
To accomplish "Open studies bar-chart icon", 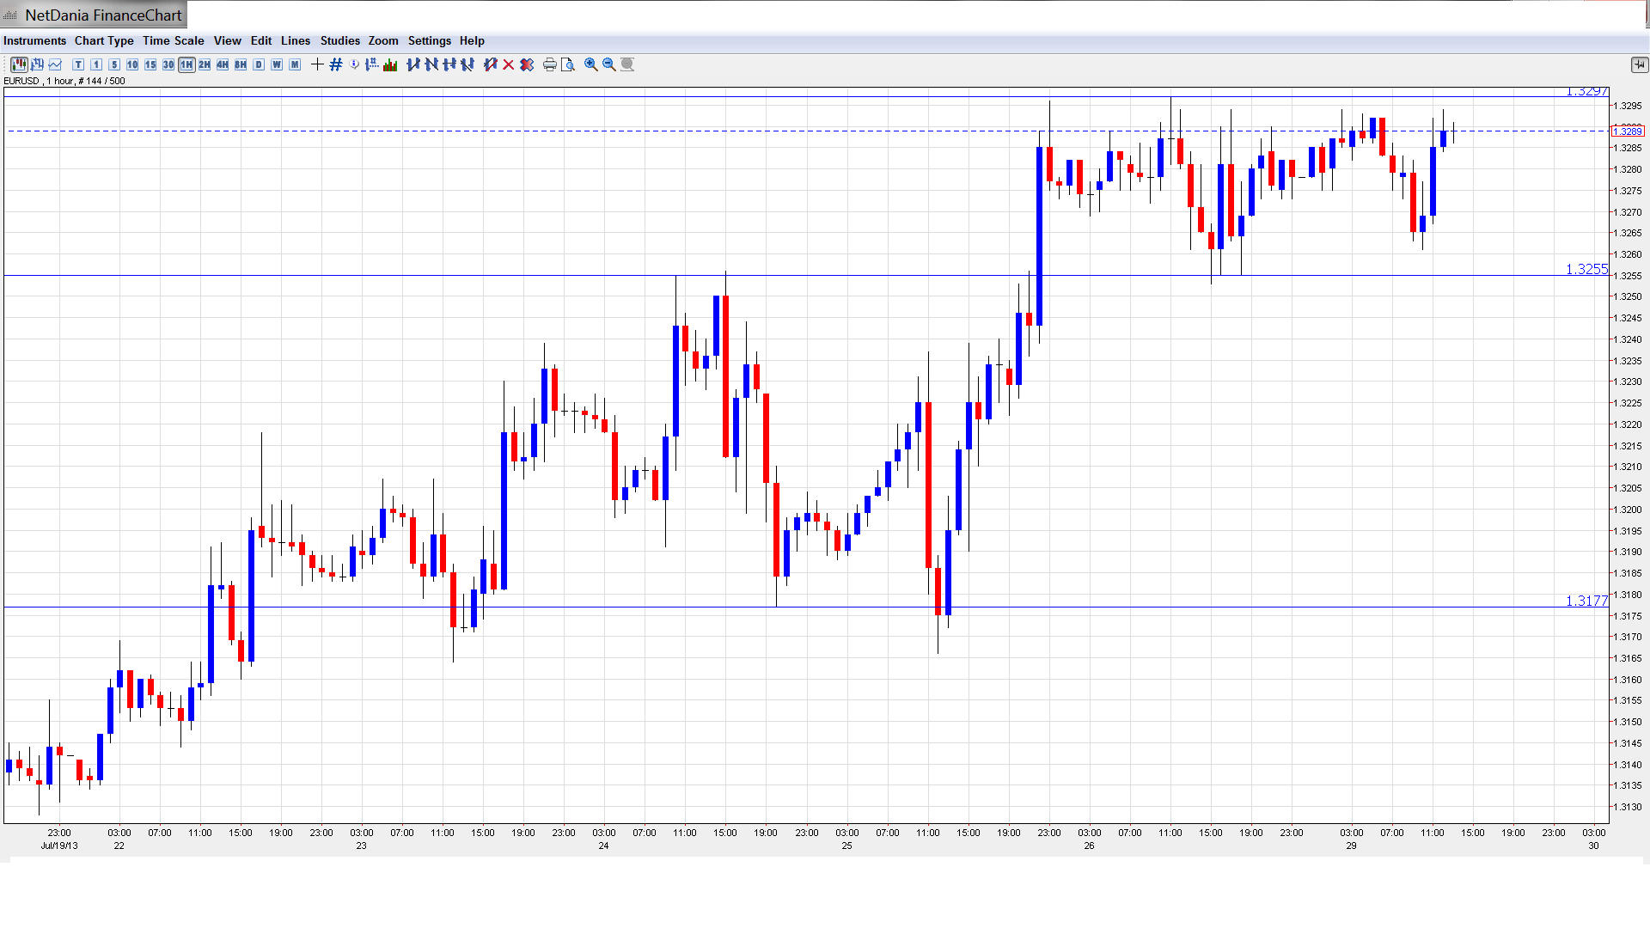I will [390, 64].
